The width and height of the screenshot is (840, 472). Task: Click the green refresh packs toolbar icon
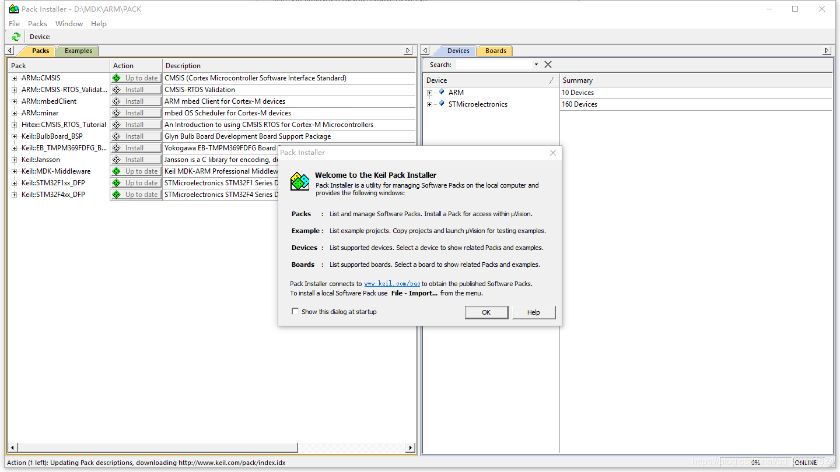16,37
